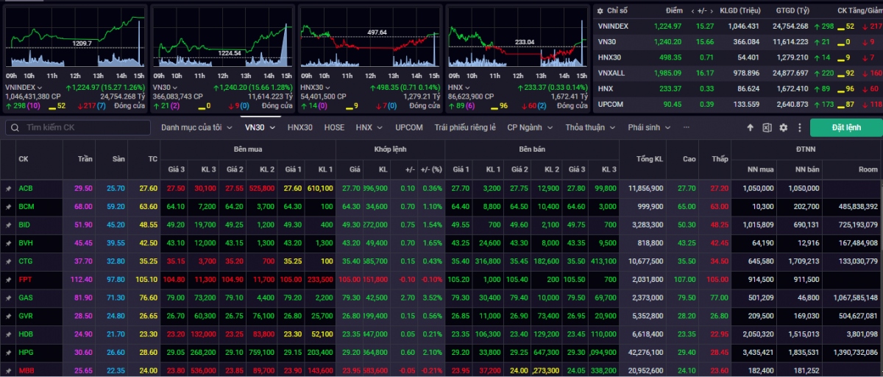
Task: Show next column with right chevron near +/-
Action: tap(713, 11)
